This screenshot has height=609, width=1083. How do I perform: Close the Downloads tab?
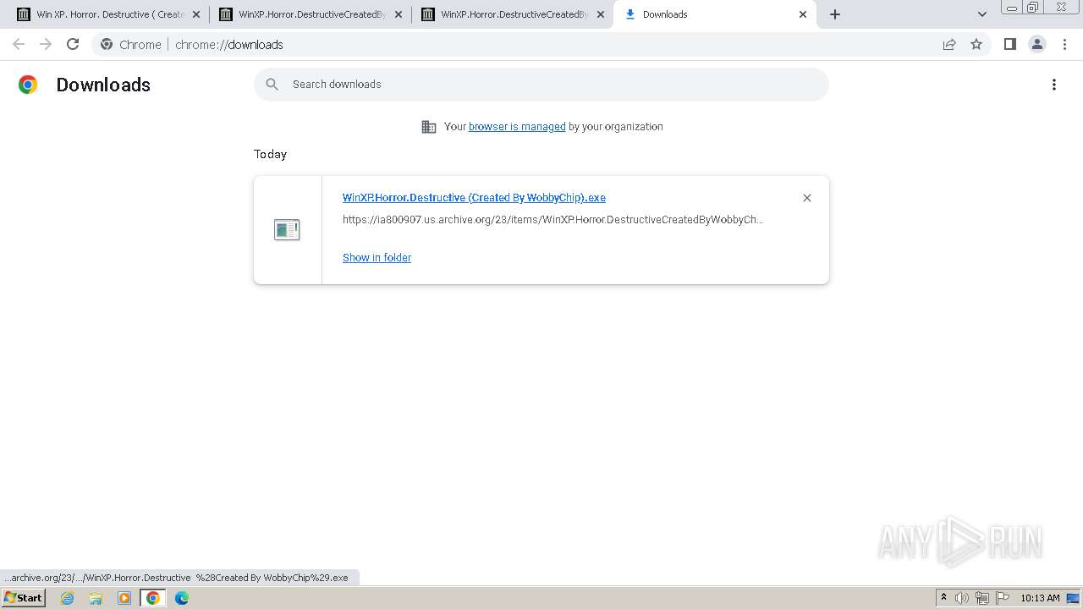tap(803, 14)
